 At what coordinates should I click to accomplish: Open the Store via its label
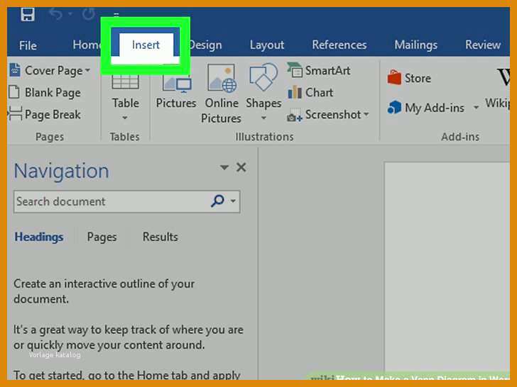coord(418,78)
